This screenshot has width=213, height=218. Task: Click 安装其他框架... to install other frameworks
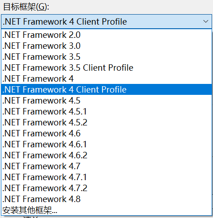106,210
